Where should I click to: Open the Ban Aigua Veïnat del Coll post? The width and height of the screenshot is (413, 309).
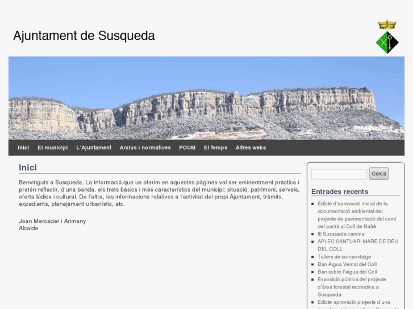point(347,264)
